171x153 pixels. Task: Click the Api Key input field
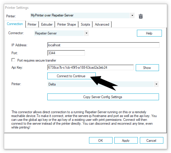[90, 68]
